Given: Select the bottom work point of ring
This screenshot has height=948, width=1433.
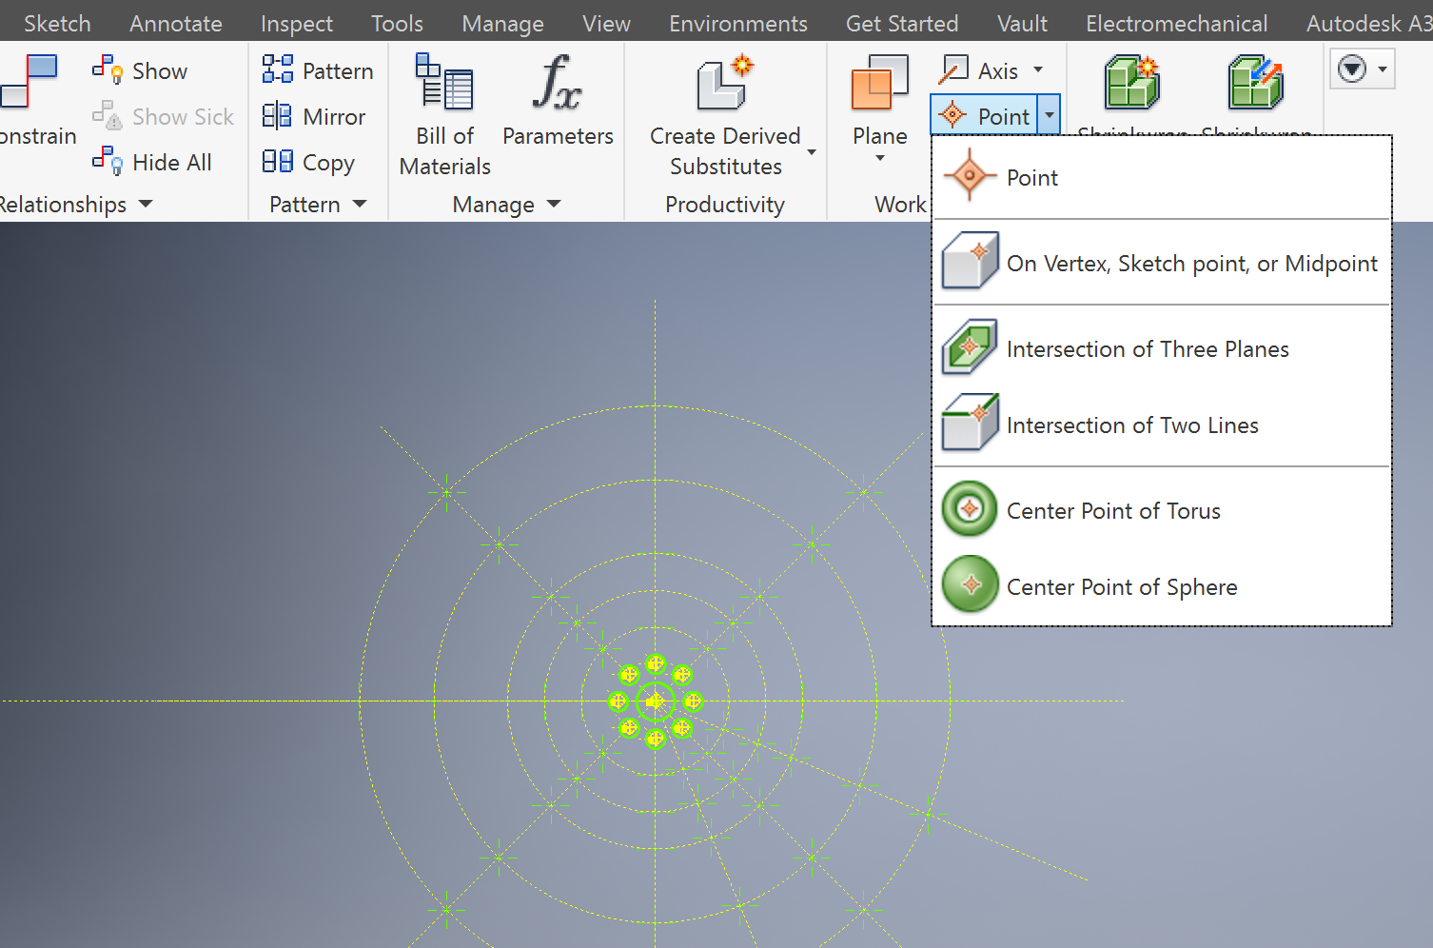Looking at the screenshot, I should click(x=655, y=738).
